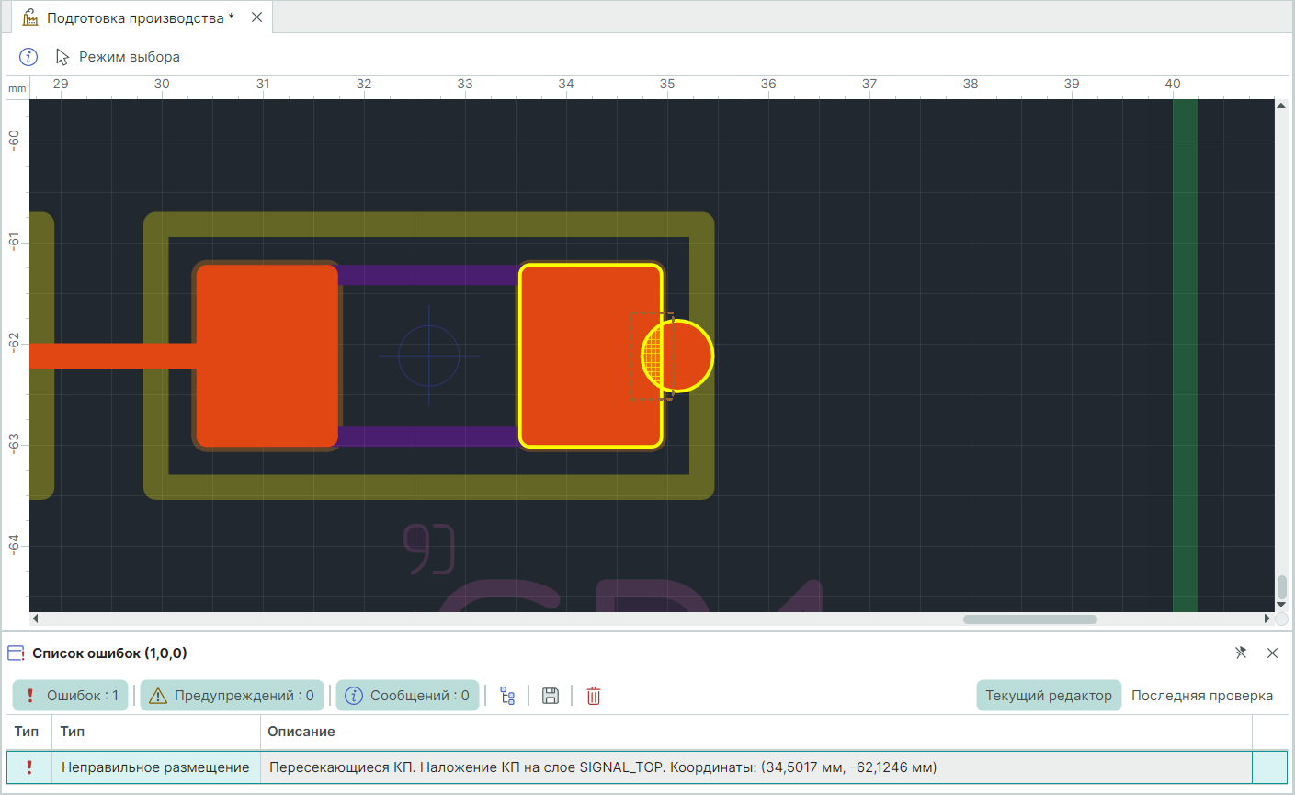
Task: Click the info icon in the editor toolbar
Action: point(28,57)
